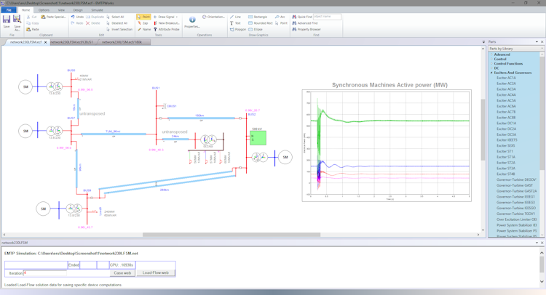This screenshot has height=295, width=546.
Task: Activate the Point tool in Tools group
Action: coord(143,17)
